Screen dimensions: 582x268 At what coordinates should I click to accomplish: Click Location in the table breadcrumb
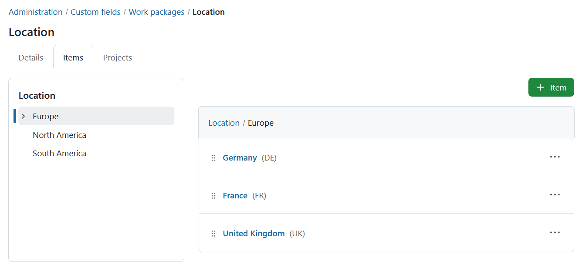click(224, 123)
